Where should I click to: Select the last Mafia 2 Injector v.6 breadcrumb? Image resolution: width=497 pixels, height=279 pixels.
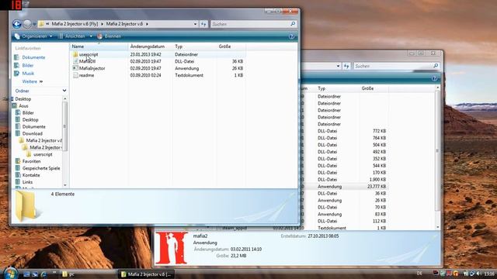(x=124, y=24)
